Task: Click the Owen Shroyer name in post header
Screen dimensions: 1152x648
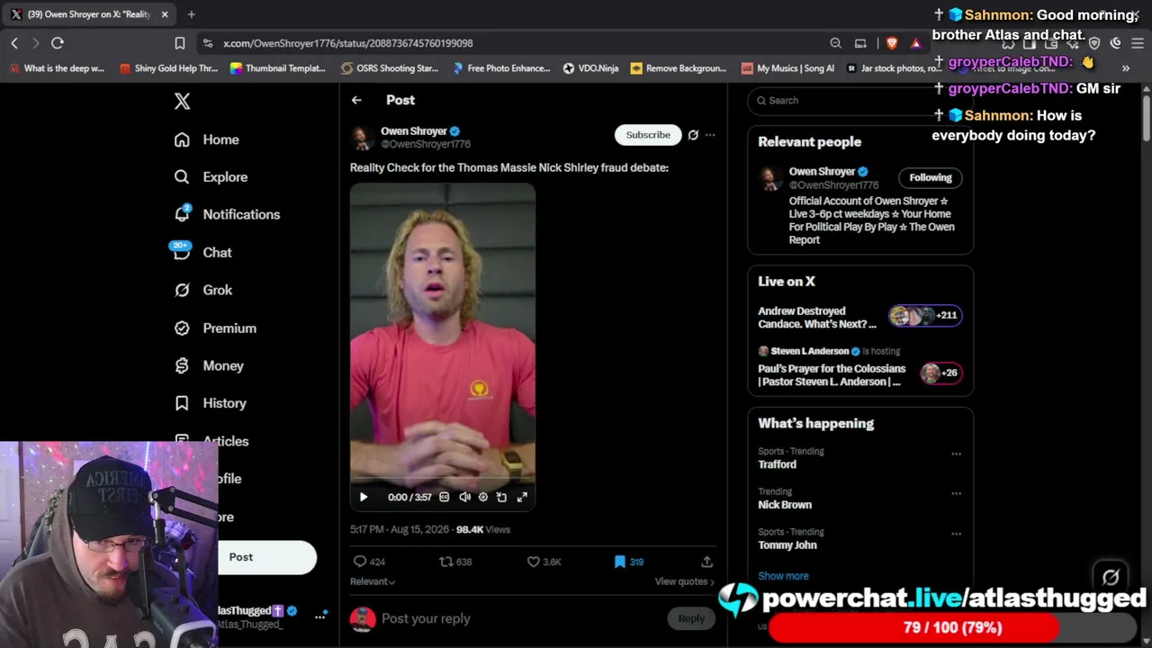Action: (414, 131)
